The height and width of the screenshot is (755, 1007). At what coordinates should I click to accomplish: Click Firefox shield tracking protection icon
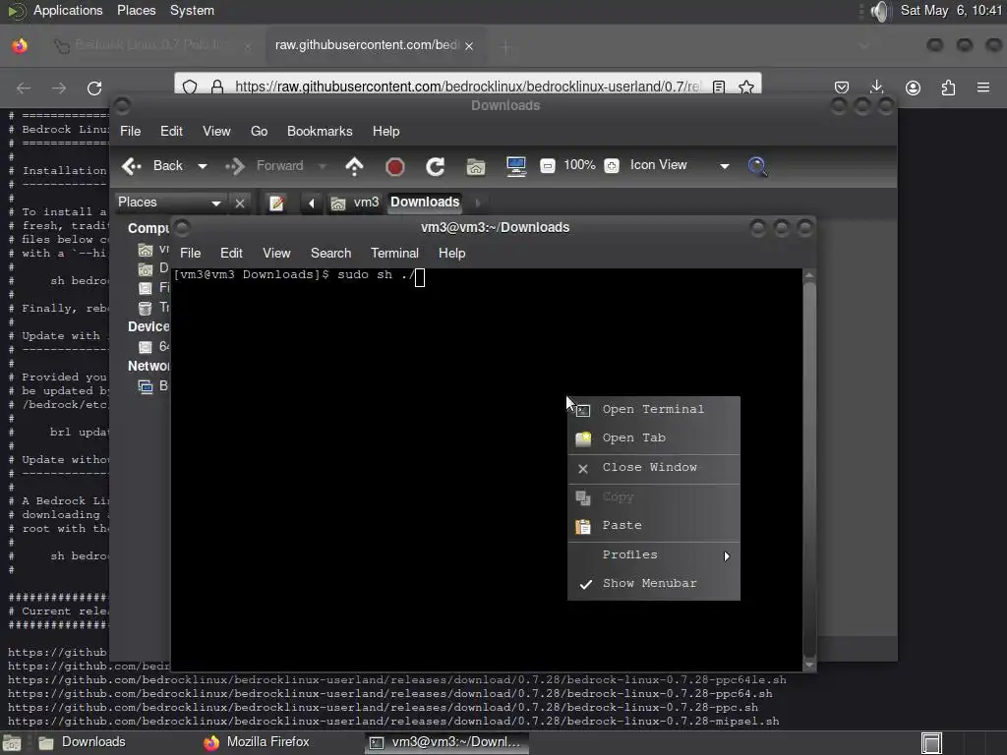click(x=190, y=87)
